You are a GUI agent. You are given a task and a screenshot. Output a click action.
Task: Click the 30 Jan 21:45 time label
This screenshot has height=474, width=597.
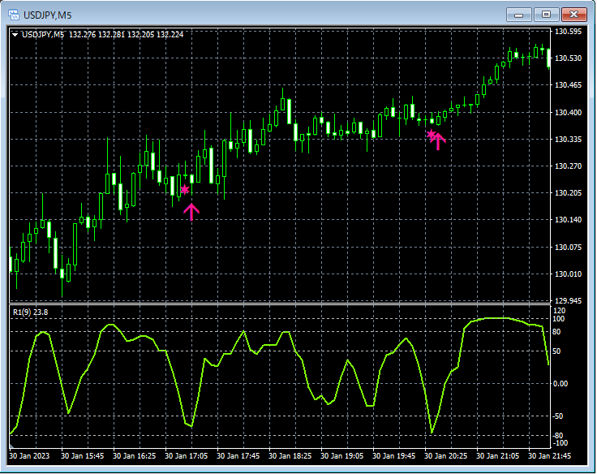pyautogui.click(x=549, y=455)
